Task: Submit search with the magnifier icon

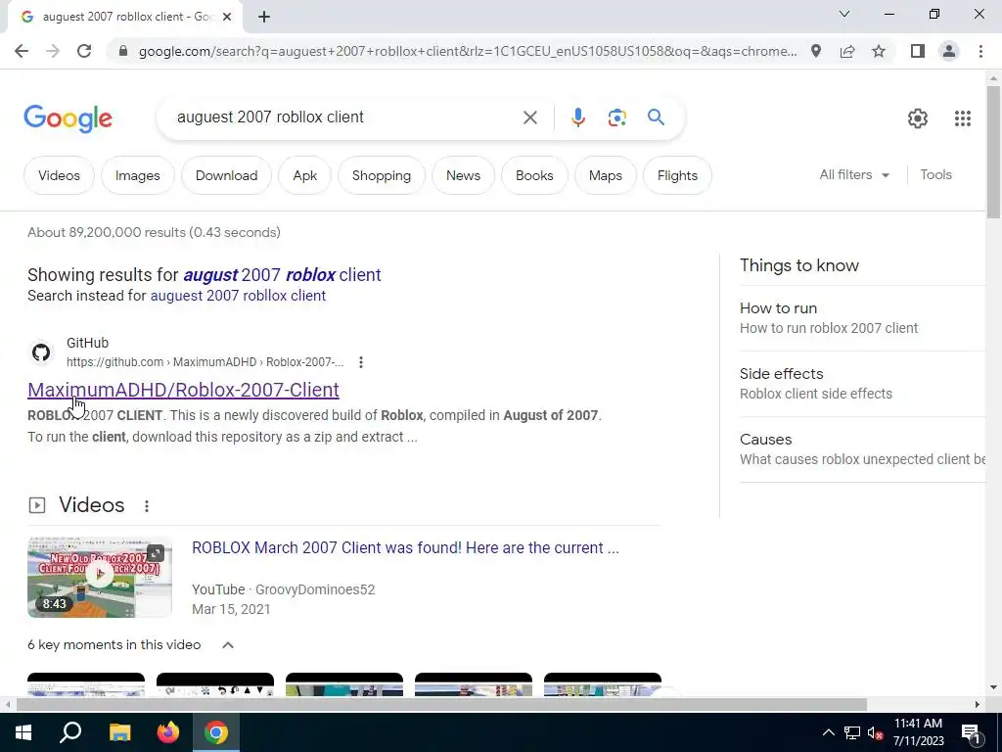Action: [x=656, y=117]
